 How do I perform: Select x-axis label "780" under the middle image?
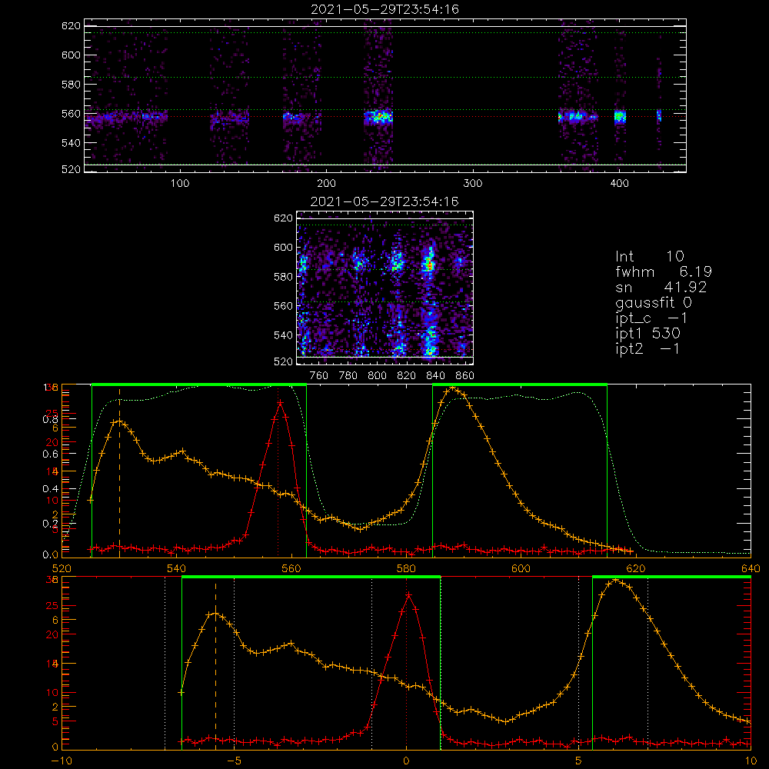[x=348, y=376]
